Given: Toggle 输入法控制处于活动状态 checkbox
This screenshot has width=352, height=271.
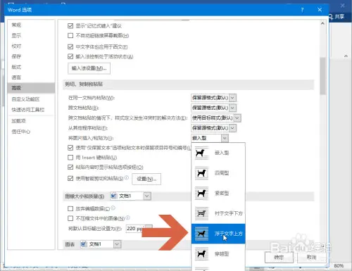Looking at the screenshot, I should [x=70, y=56].
